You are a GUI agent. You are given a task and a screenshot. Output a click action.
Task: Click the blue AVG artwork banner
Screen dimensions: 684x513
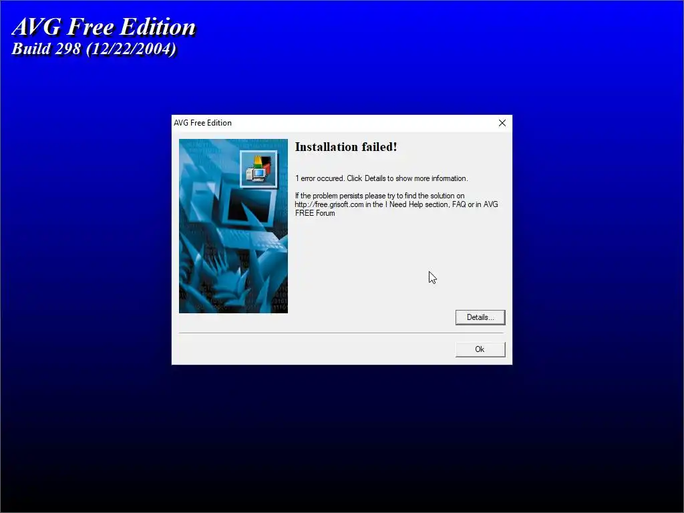point(233,226)
